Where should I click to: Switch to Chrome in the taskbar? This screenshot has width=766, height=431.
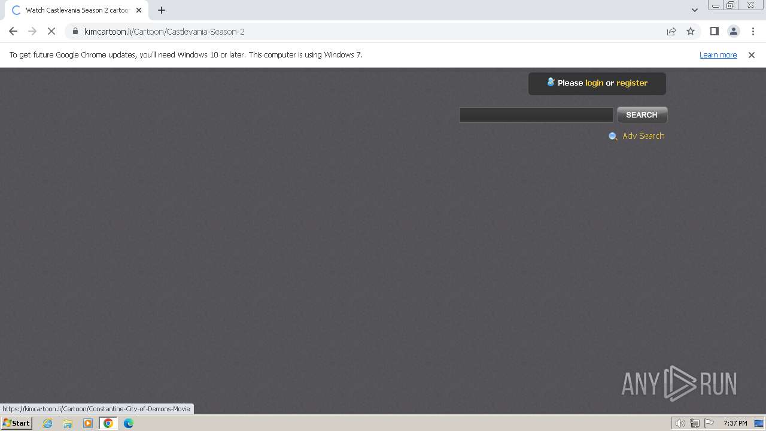click(108, 423)
